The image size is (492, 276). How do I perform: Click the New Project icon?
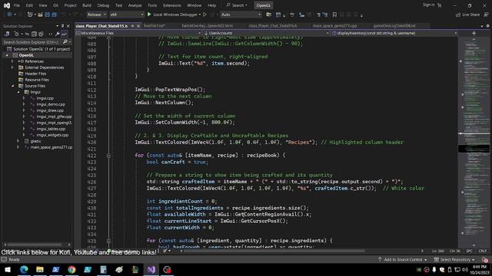pyautogui.click(x=30, y=15)
